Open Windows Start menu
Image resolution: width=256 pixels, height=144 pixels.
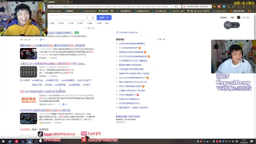3,141
